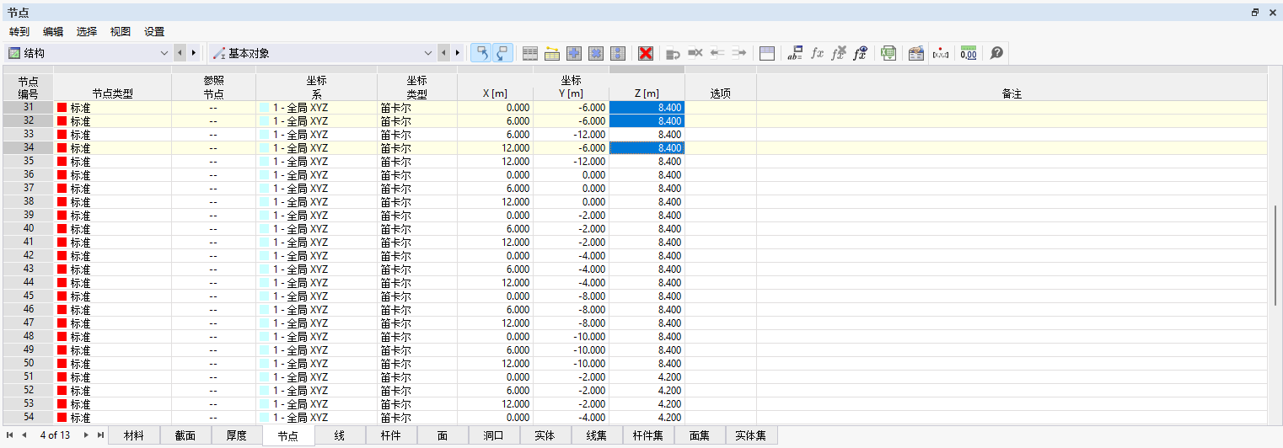Image resolution: width=1283 pixels, height=448 pixels.
Task: Click the grayed right-arrow row icon
Action: pyautogui.click(x=739, y=53)
